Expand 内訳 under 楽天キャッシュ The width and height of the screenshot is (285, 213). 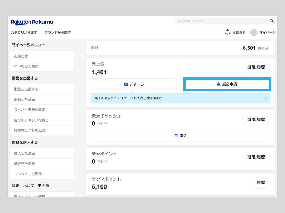[x=102, y=123]
